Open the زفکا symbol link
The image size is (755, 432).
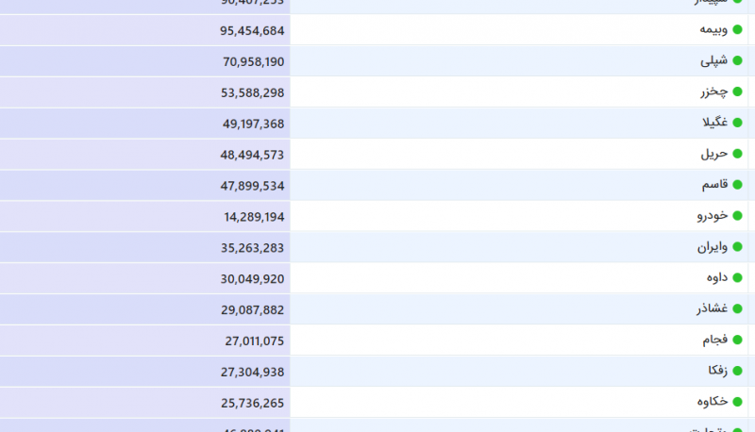(716, 371)
